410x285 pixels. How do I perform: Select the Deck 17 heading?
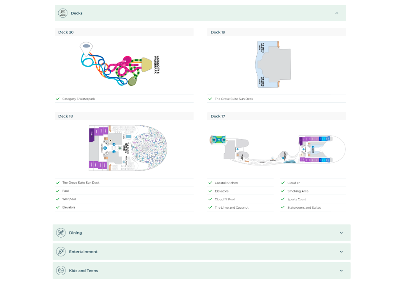[x=218, y=116]
